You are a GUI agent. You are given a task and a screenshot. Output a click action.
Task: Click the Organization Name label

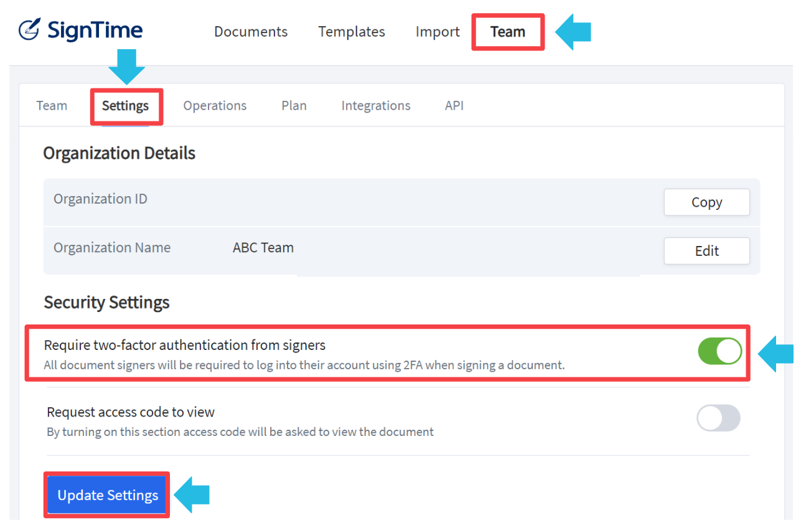[112, 248]
